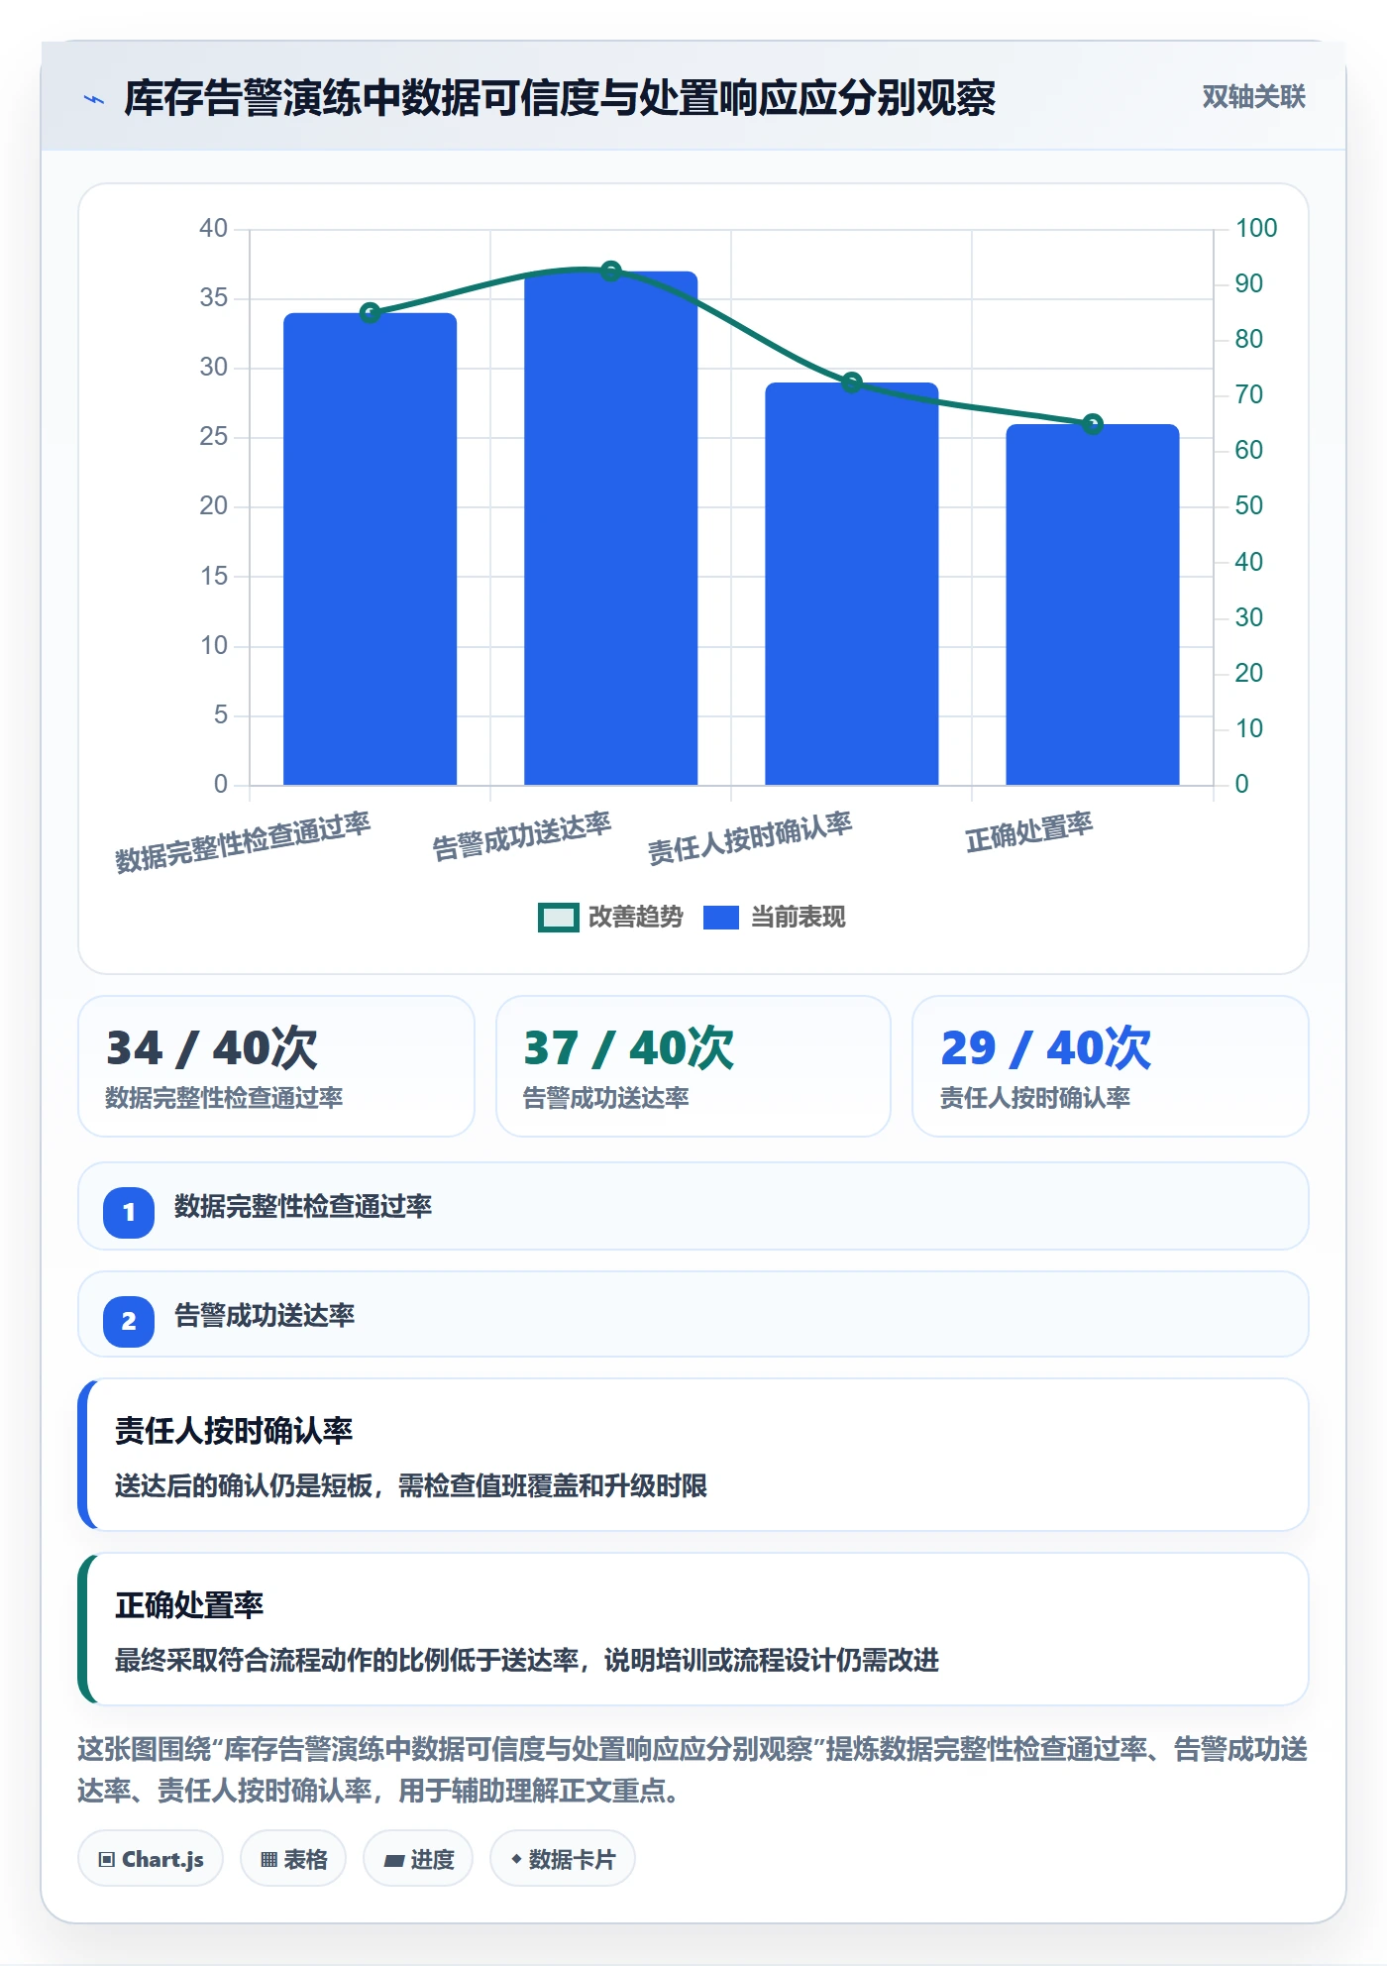
Task: Click trend line point above 正确处置率 bar
Action: 1093,424
